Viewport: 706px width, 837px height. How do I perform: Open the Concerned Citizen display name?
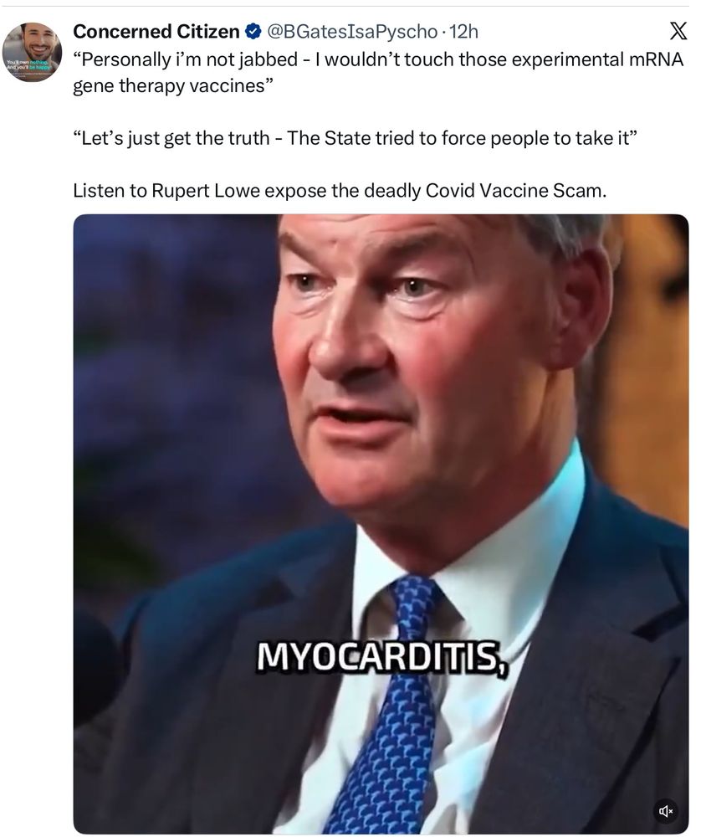click(156, 32)
